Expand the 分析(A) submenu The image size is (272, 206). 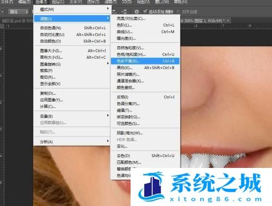coord(72,142)
